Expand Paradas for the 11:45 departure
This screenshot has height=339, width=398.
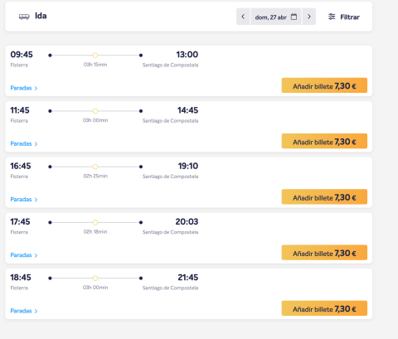point(24,143)
